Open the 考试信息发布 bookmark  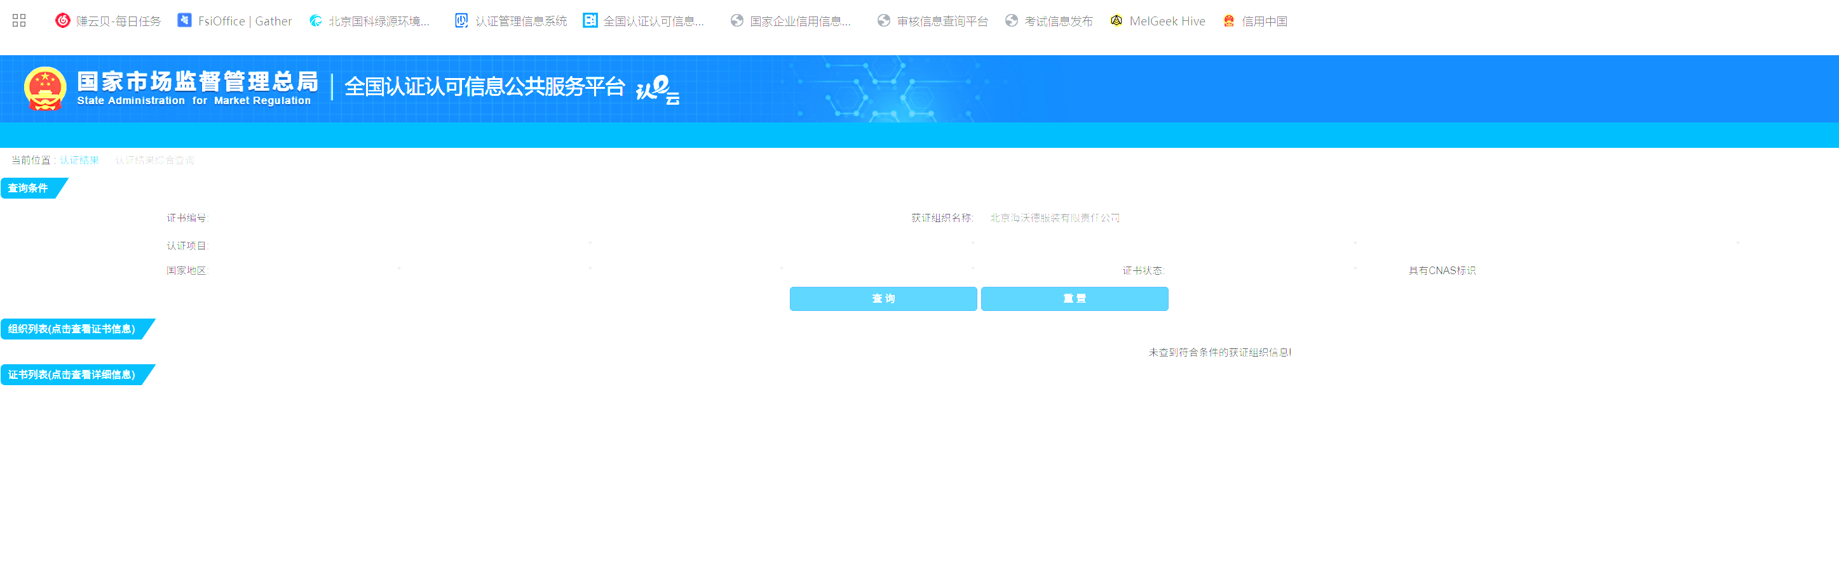click(1048, 21)
